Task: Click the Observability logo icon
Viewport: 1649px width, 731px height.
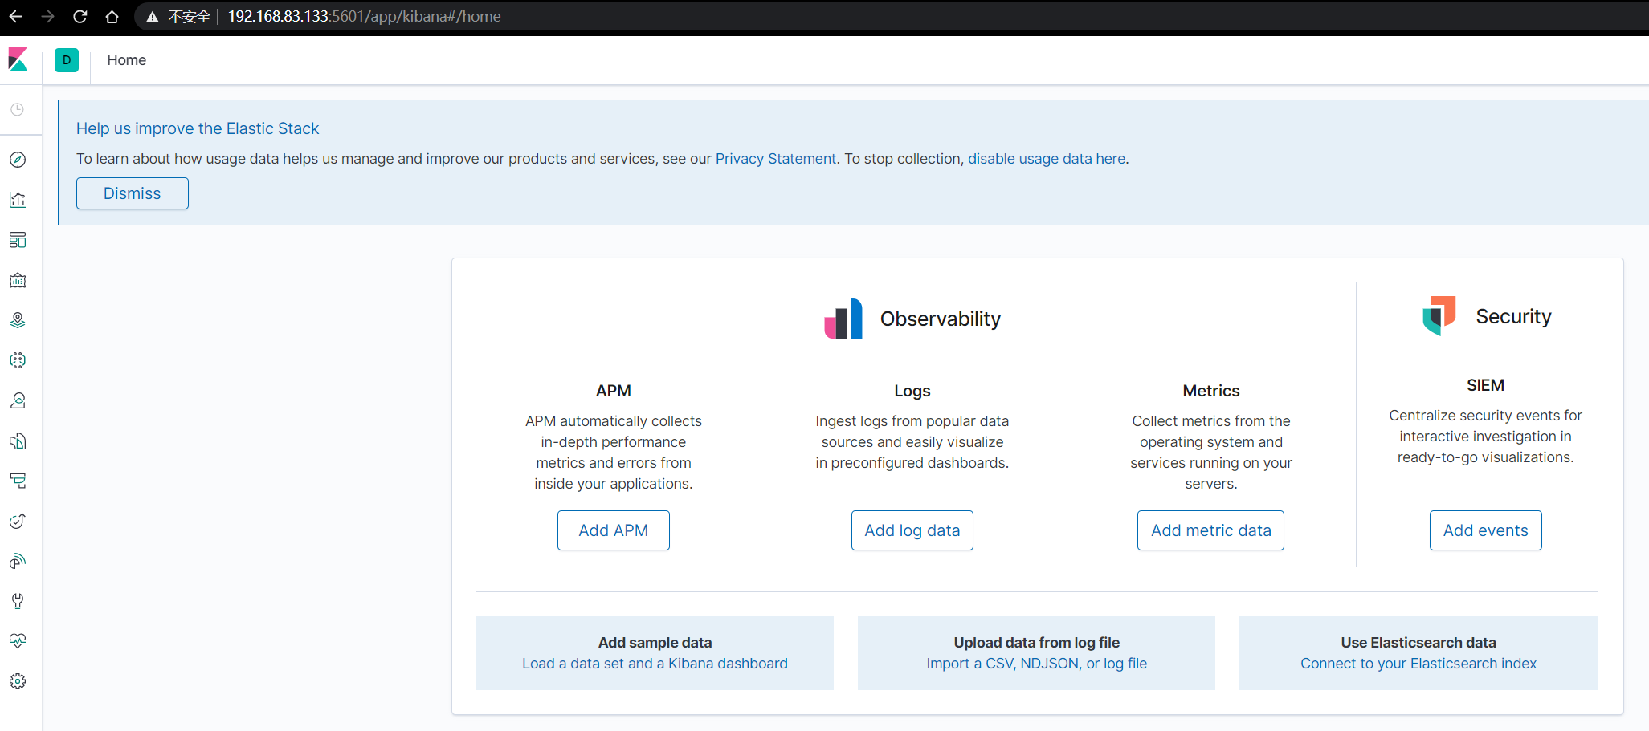Action: click(843, 319)
